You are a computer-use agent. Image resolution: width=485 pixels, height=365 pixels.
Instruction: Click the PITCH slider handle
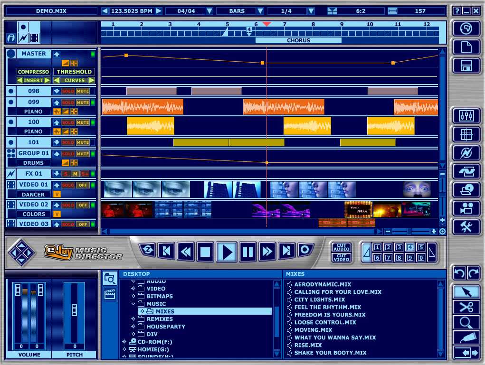coord(74,309)
